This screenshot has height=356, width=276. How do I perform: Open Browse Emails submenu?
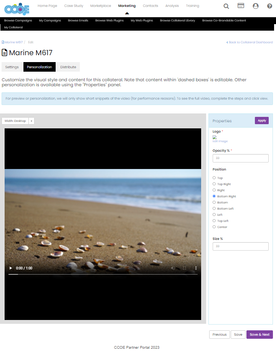(x=78, y=20)
